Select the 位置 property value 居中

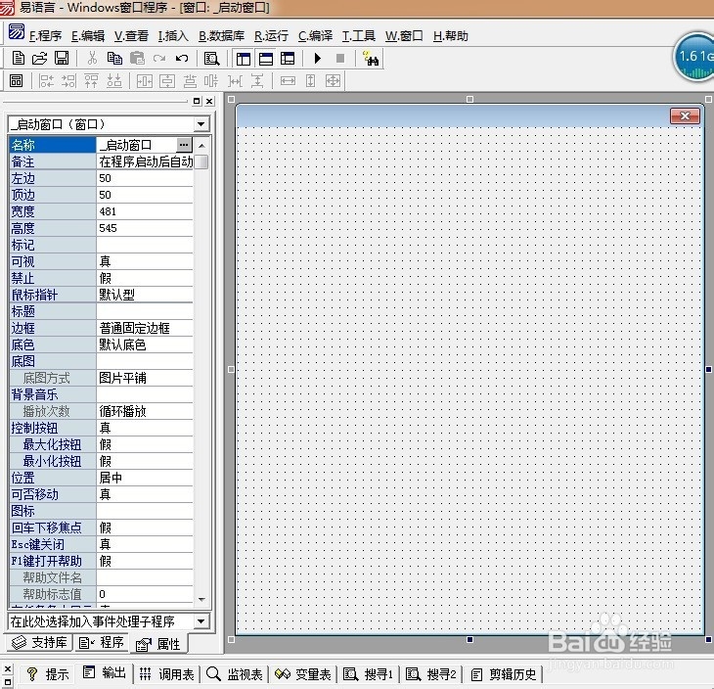[145, 478]
